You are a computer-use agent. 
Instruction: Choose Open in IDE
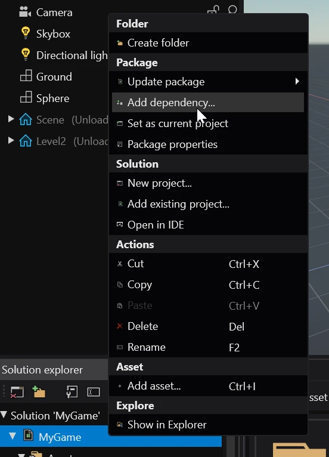pos(208,225)
